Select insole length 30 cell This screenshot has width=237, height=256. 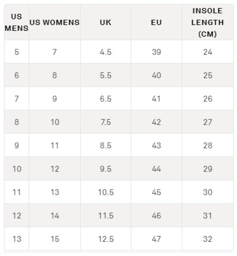pyautogui.click(x=208, y=192)
